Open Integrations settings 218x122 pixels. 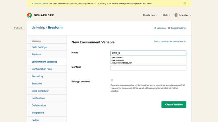click(47, 113)
